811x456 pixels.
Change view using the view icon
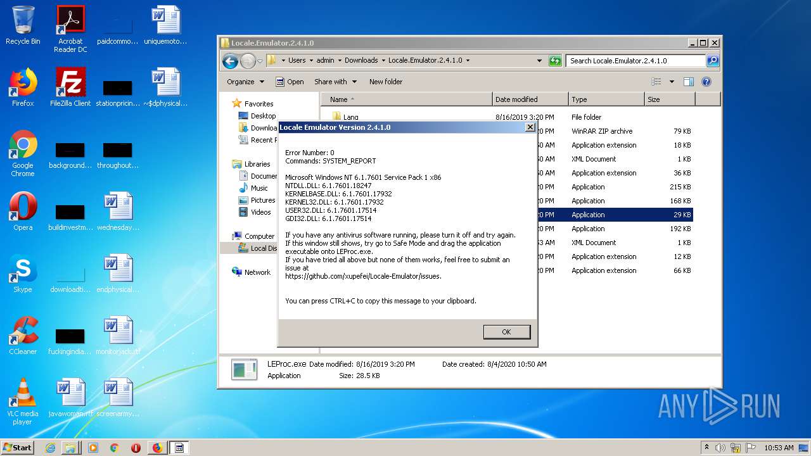[x=656, y=82]
